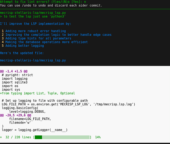
Task: Click the '# pyright: strict' comment line
Action: coord(17,75)
